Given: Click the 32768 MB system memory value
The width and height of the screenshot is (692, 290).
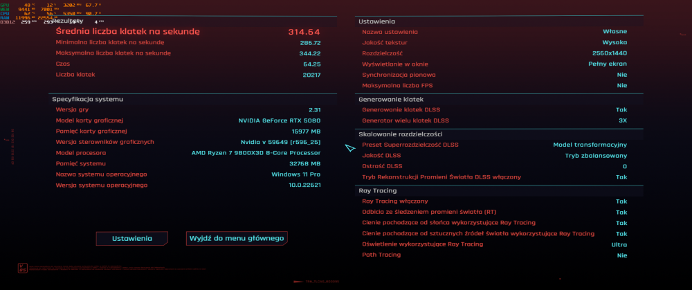Looking at the screenshot, I should tap(306, 164).
